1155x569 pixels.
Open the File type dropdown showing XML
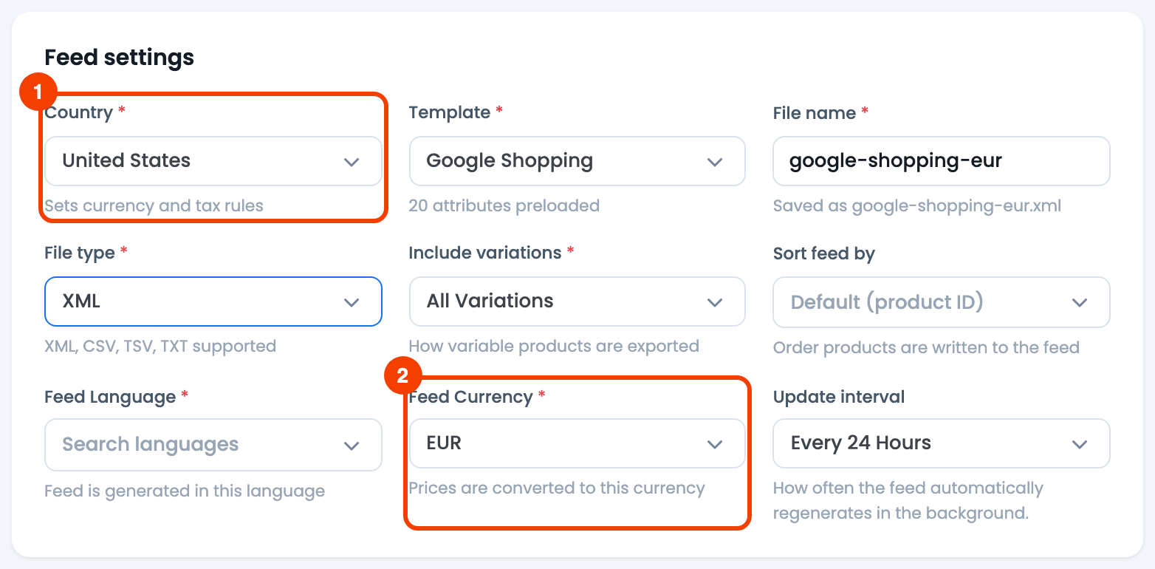[213, 301]
